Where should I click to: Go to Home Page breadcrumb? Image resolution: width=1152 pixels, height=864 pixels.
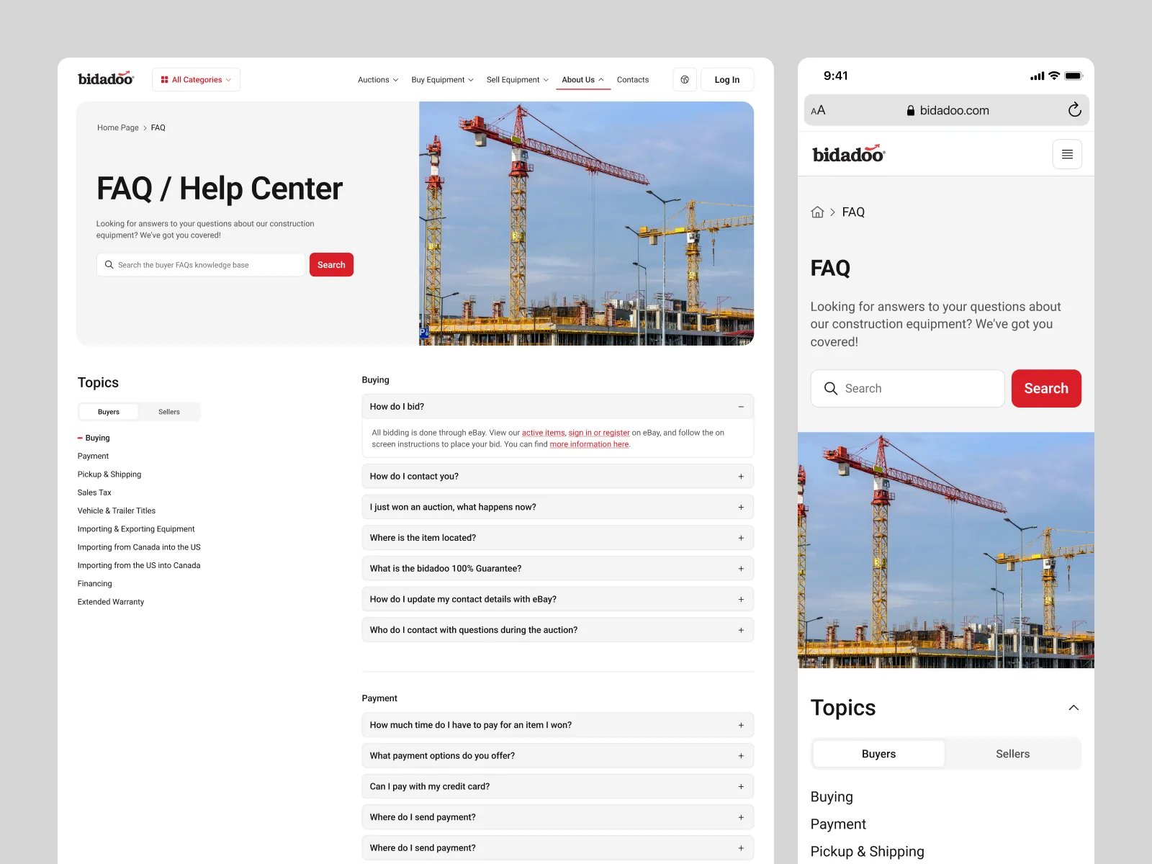point(118,127)
